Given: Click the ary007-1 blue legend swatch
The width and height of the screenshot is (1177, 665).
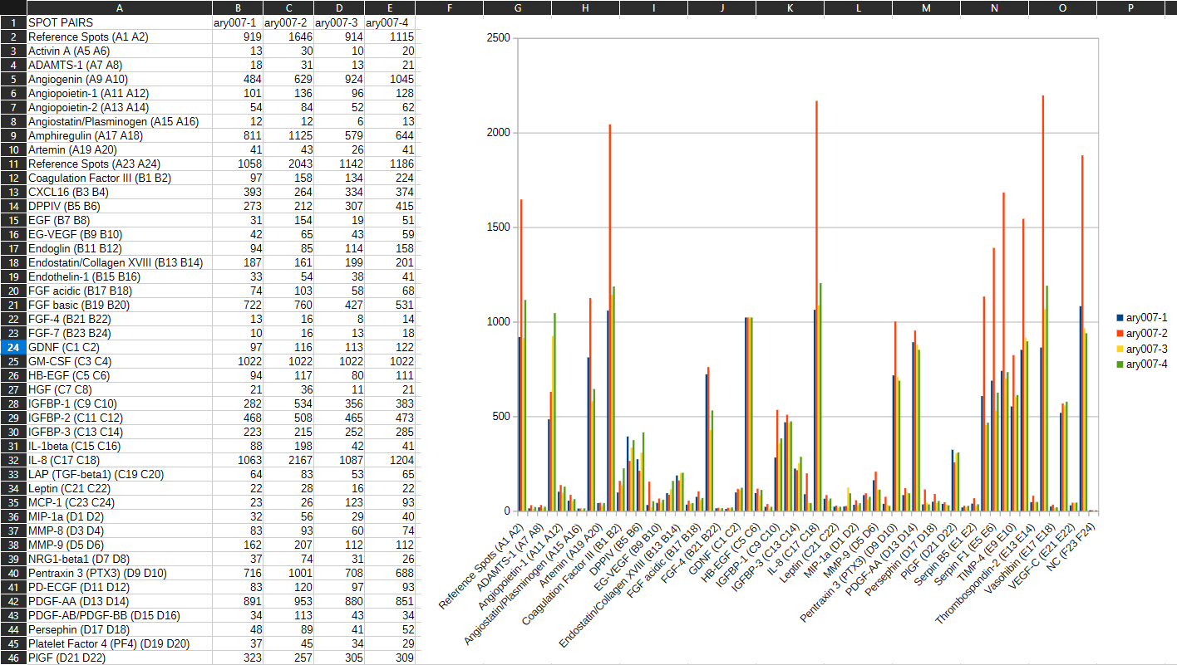Looking at the screenshot, I should 1120,317.
